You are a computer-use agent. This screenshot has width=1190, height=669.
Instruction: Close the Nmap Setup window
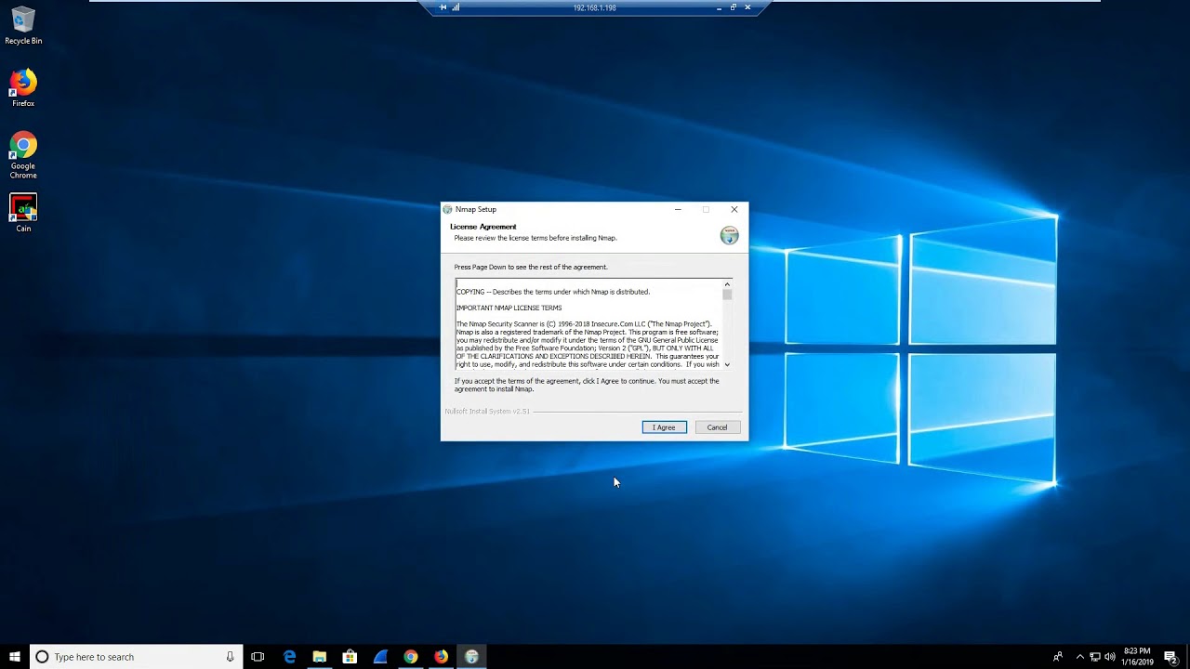click(734, 209)
